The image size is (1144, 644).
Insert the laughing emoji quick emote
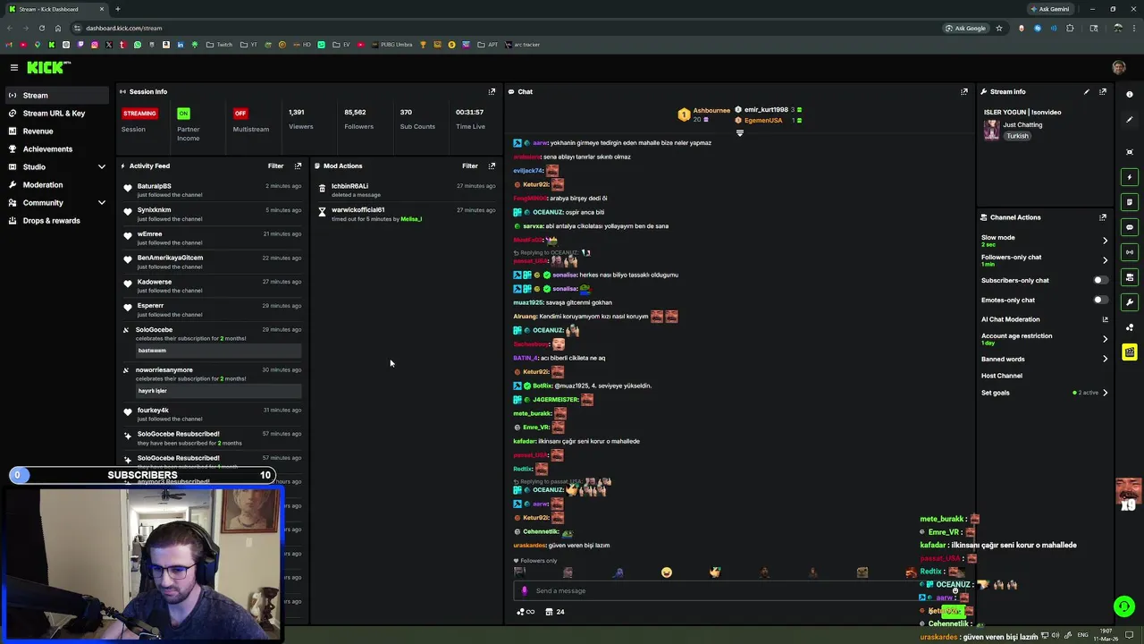click(666, 572)
